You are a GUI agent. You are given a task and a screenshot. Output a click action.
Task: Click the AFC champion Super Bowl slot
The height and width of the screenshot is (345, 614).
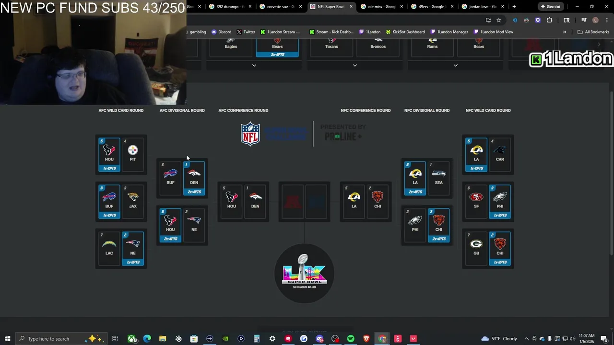tap(293, 201)
